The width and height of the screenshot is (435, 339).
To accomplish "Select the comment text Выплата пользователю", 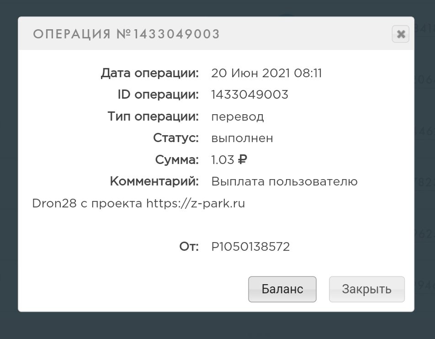I will click(284, 181).
